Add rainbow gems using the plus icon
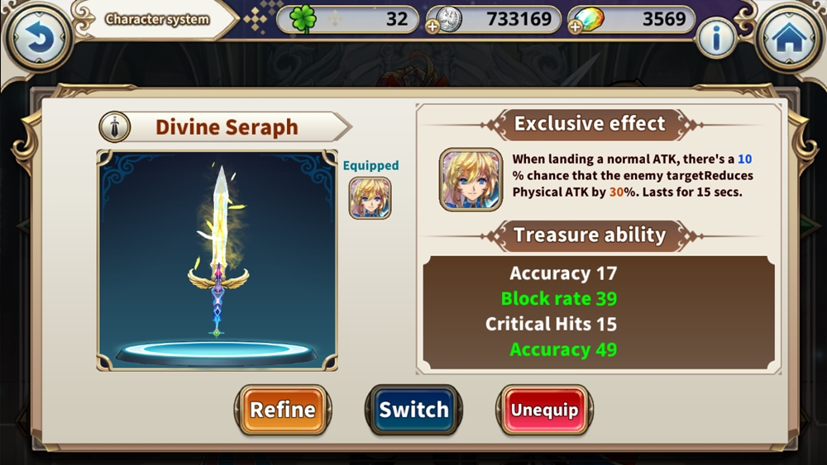The height and width of the screenshot is (465, 827). [x=575, y=27]
